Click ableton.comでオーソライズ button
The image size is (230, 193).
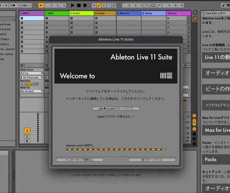(x=116, y=109)
